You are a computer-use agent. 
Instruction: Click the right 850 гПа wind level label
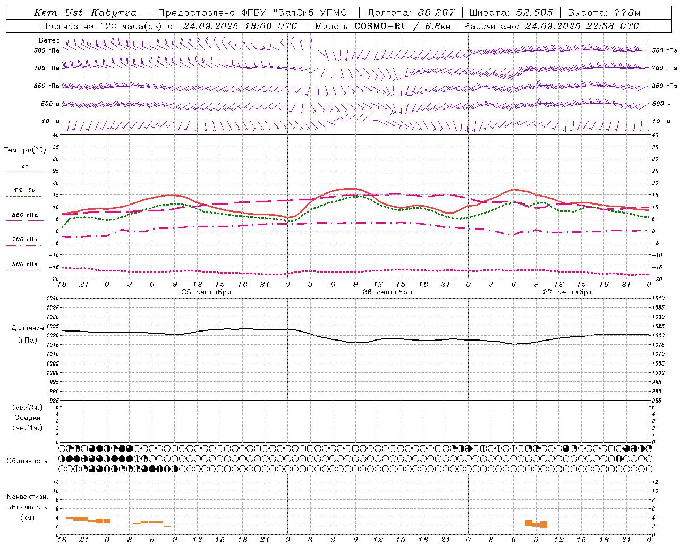[665, 86]
